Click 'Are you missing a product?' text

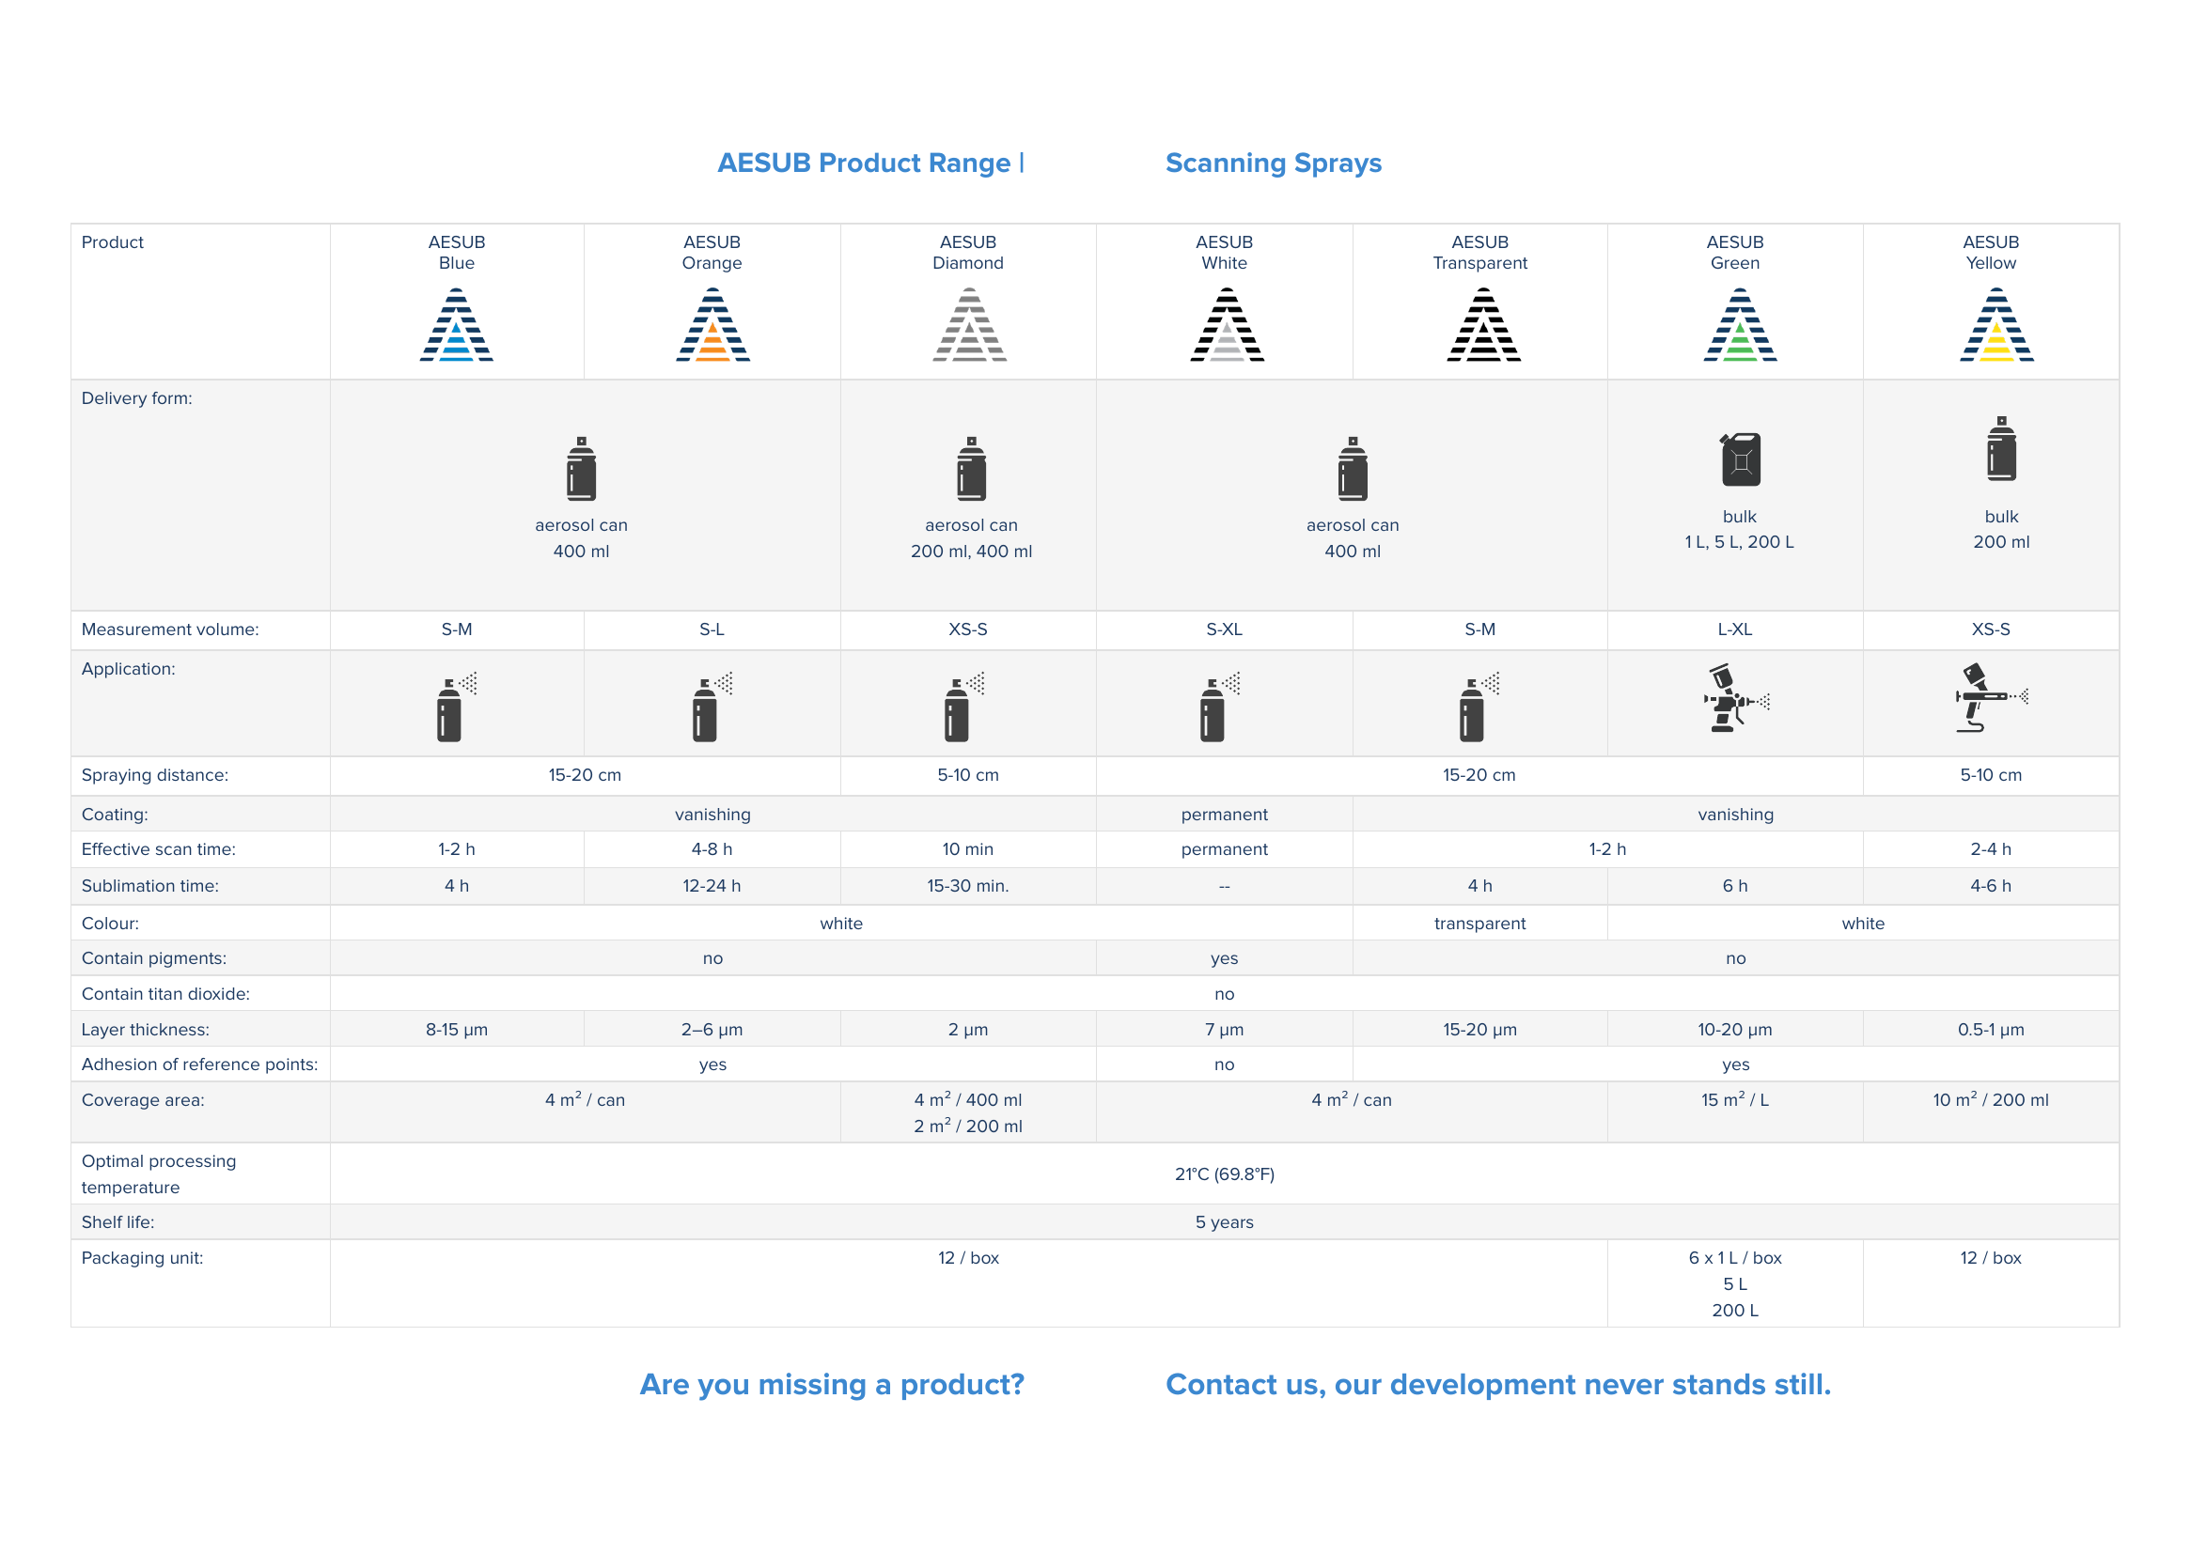click(x=831, y=1385)
